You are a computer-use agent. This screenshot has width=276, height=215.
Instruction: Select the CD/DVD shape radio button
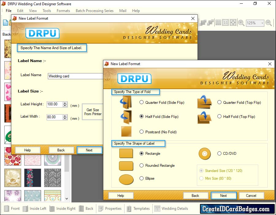click(219, 153)
